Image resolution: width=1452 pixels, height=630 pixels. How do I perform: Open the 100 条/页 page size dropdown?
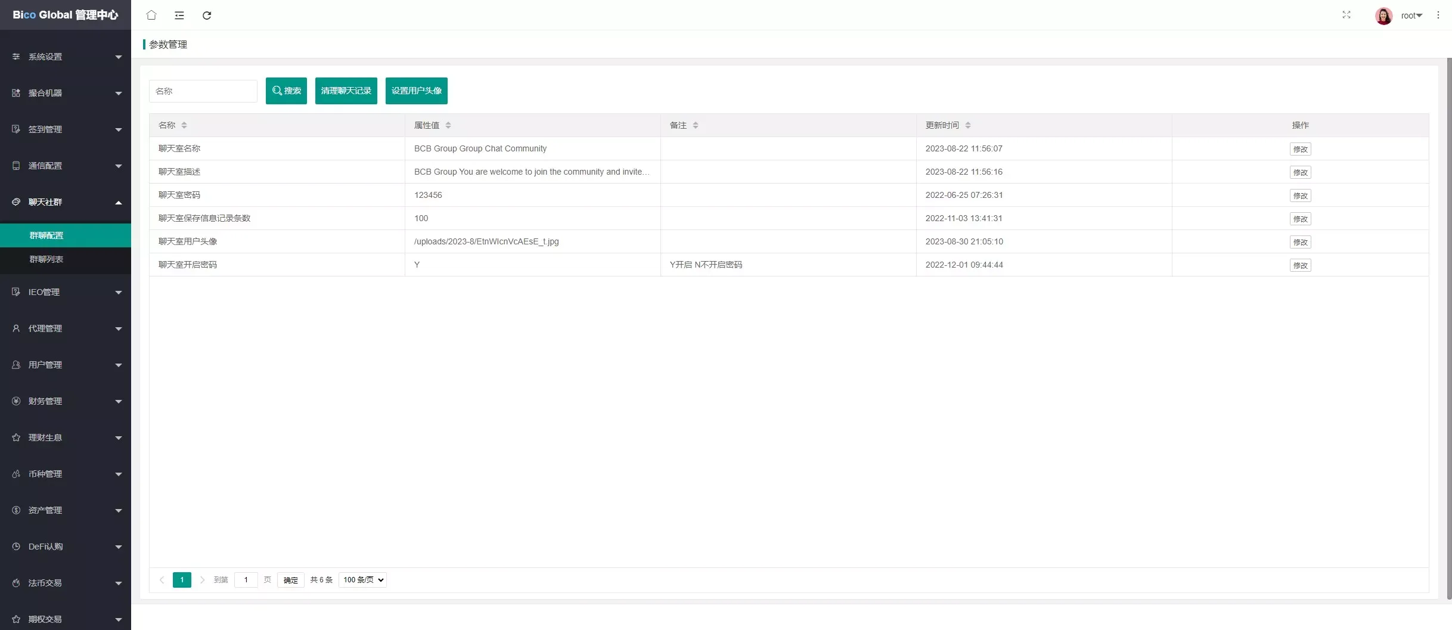tap(362, 580)
